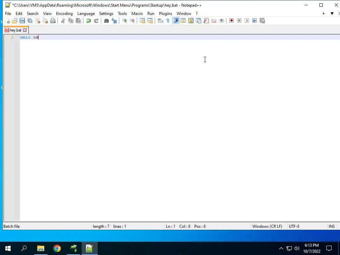
Task: Open the File menu
Action: tap(8, 13)
